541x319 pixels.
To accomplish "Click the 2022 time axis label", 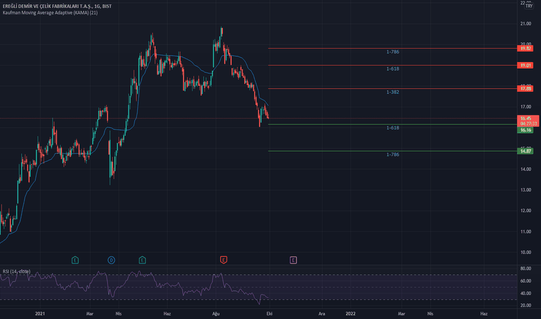I will point(351,313).
